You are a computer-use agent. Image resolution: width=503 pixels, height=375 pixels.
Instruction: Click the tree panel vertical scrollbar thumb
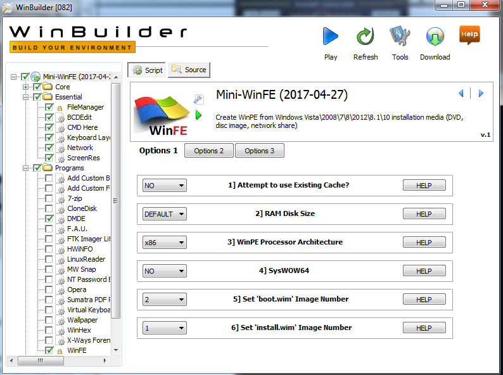(116, 201)
